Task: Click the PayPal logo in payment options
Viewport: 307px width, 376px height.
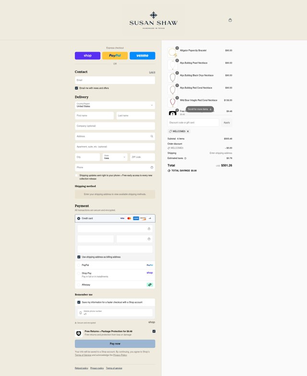Action: point(150,265)
